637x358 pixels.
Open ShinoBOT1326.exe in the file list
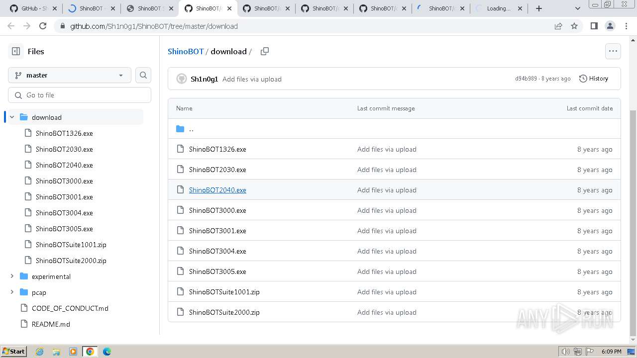click(x=217, y=149)
